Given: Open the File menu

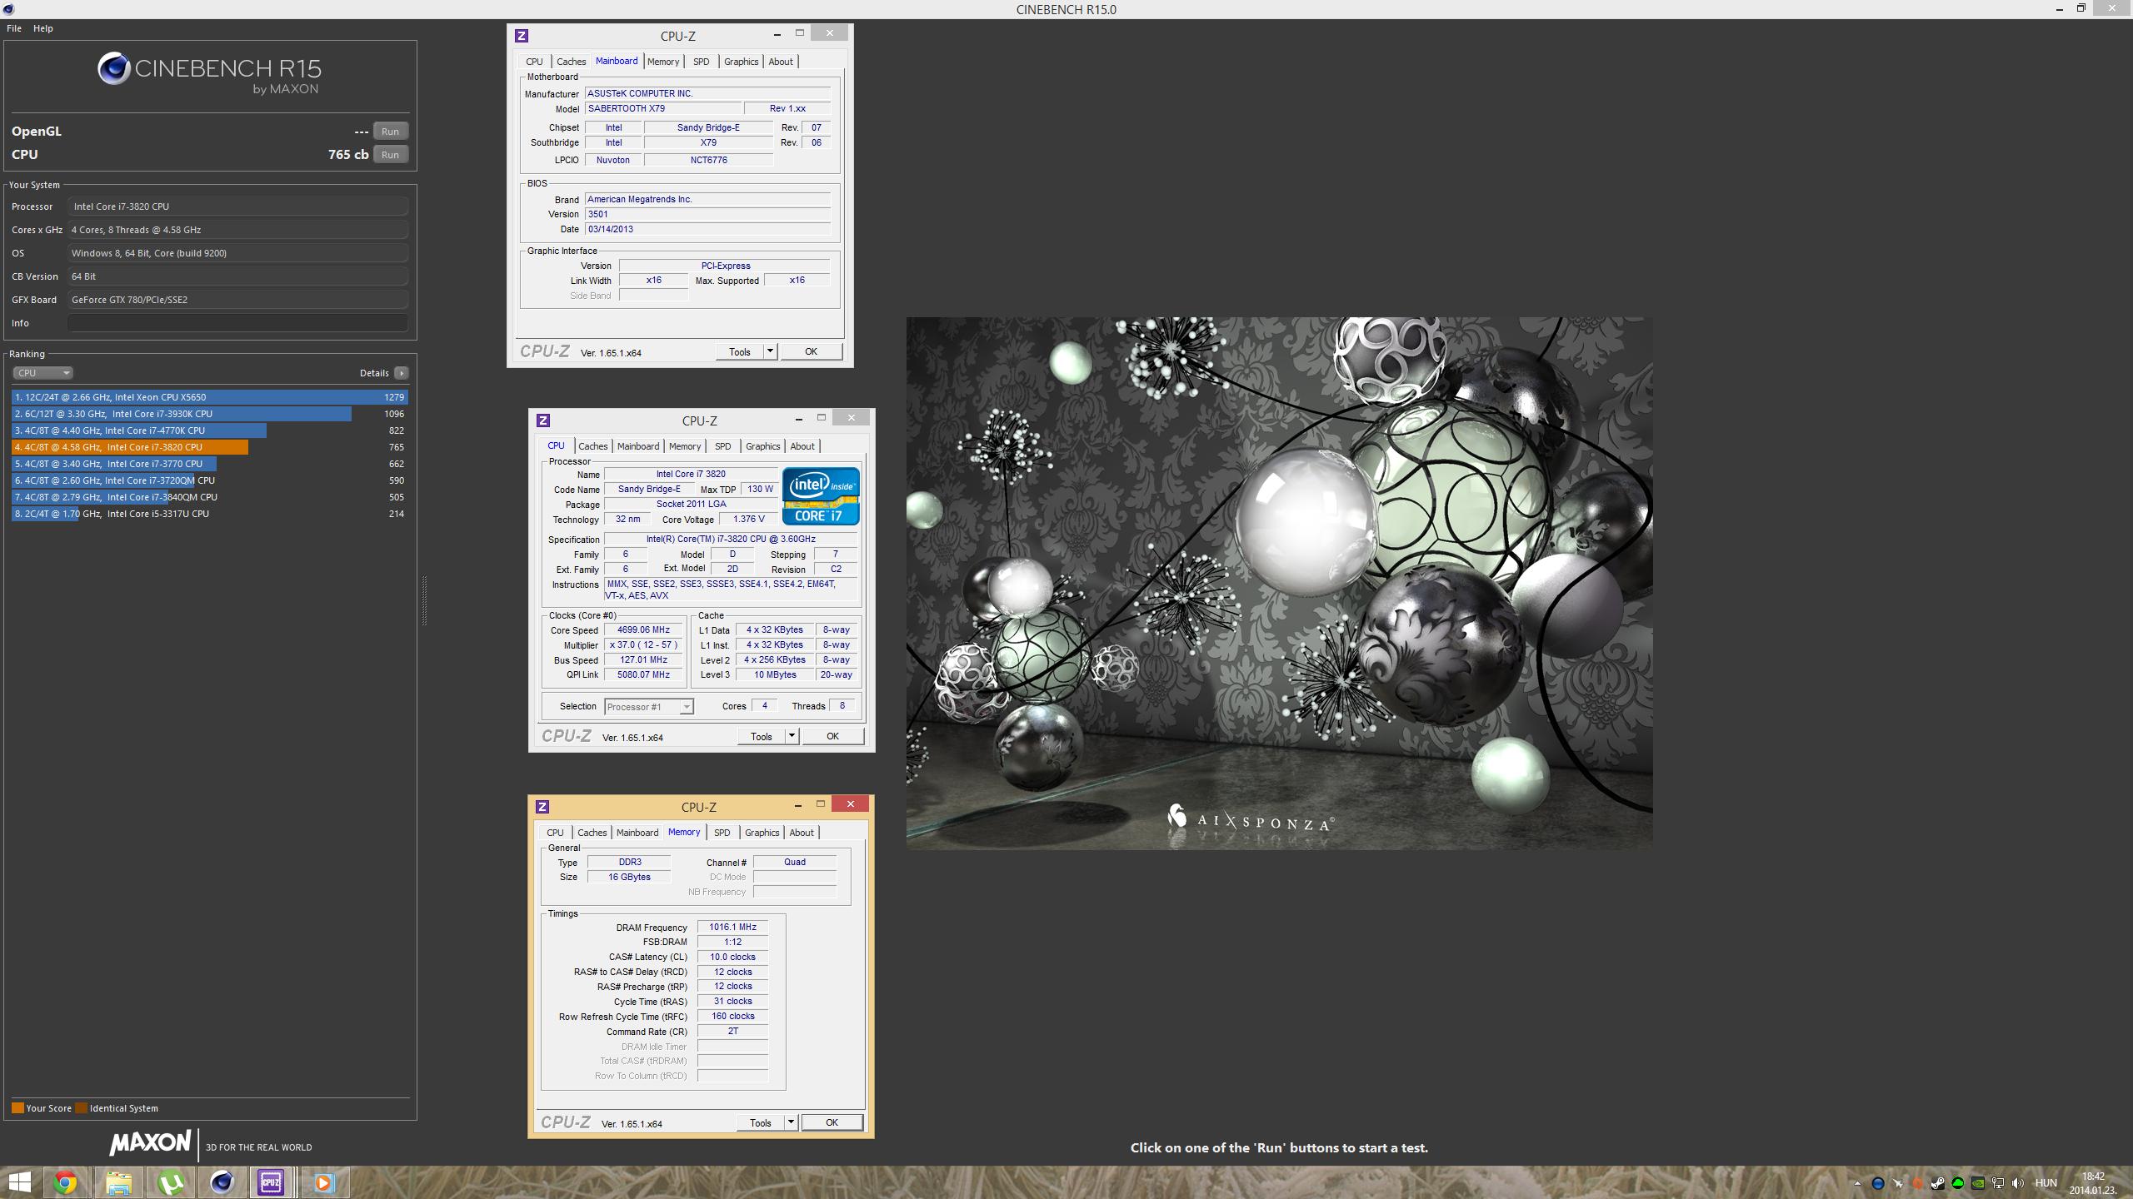Looking at the screenshot, I should coord(14,28).
